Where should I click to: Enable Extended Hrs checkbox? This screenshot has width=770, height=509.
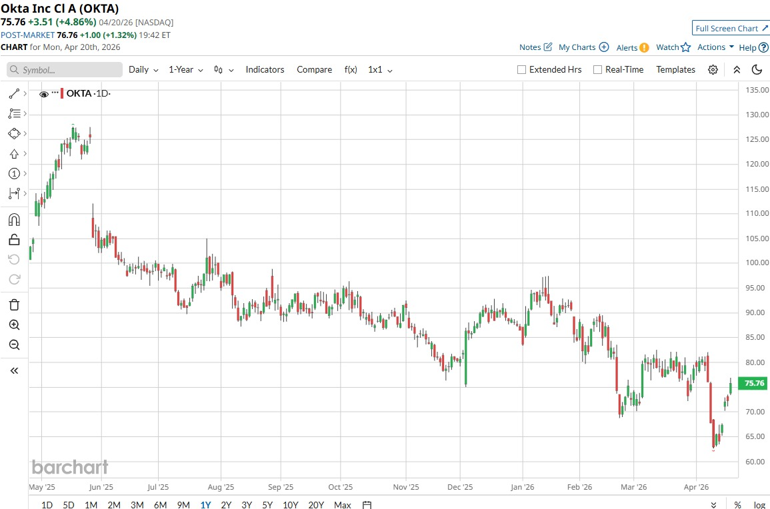[x=521, y=70]
